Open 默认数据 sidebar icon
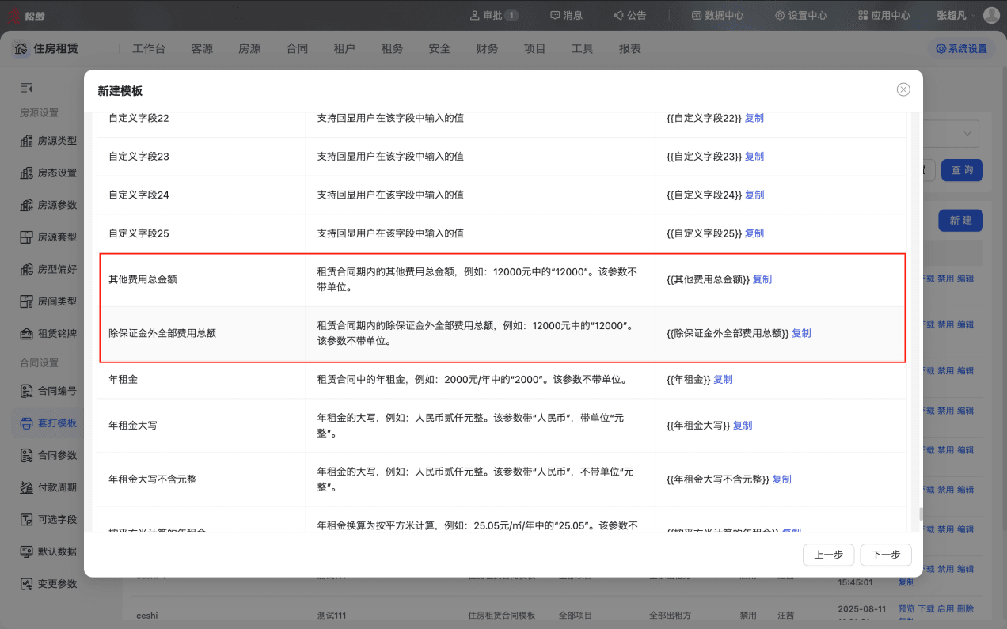Image resolution: width=1007 pixels, height=629 pixels. tap(26, 551)
